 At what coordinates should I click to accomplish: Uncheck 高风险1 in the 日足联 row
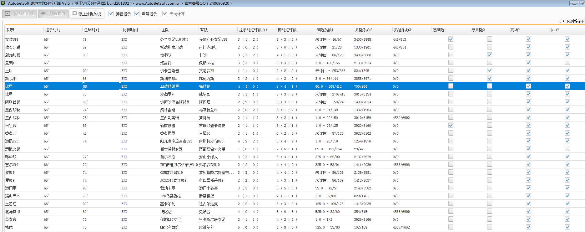[451, 125]
